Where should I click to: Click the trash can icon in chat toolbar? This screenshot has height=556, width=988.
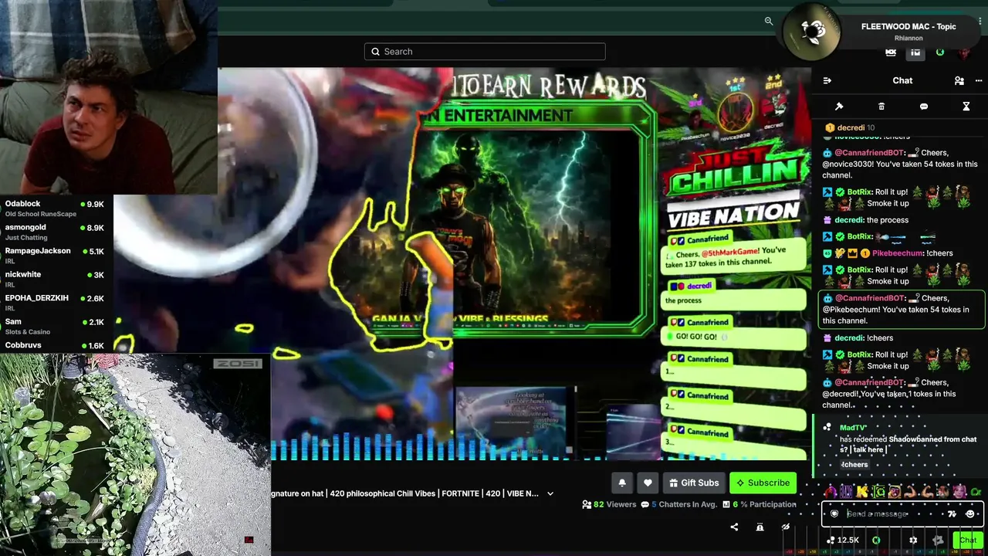click(x=881, y=107)
